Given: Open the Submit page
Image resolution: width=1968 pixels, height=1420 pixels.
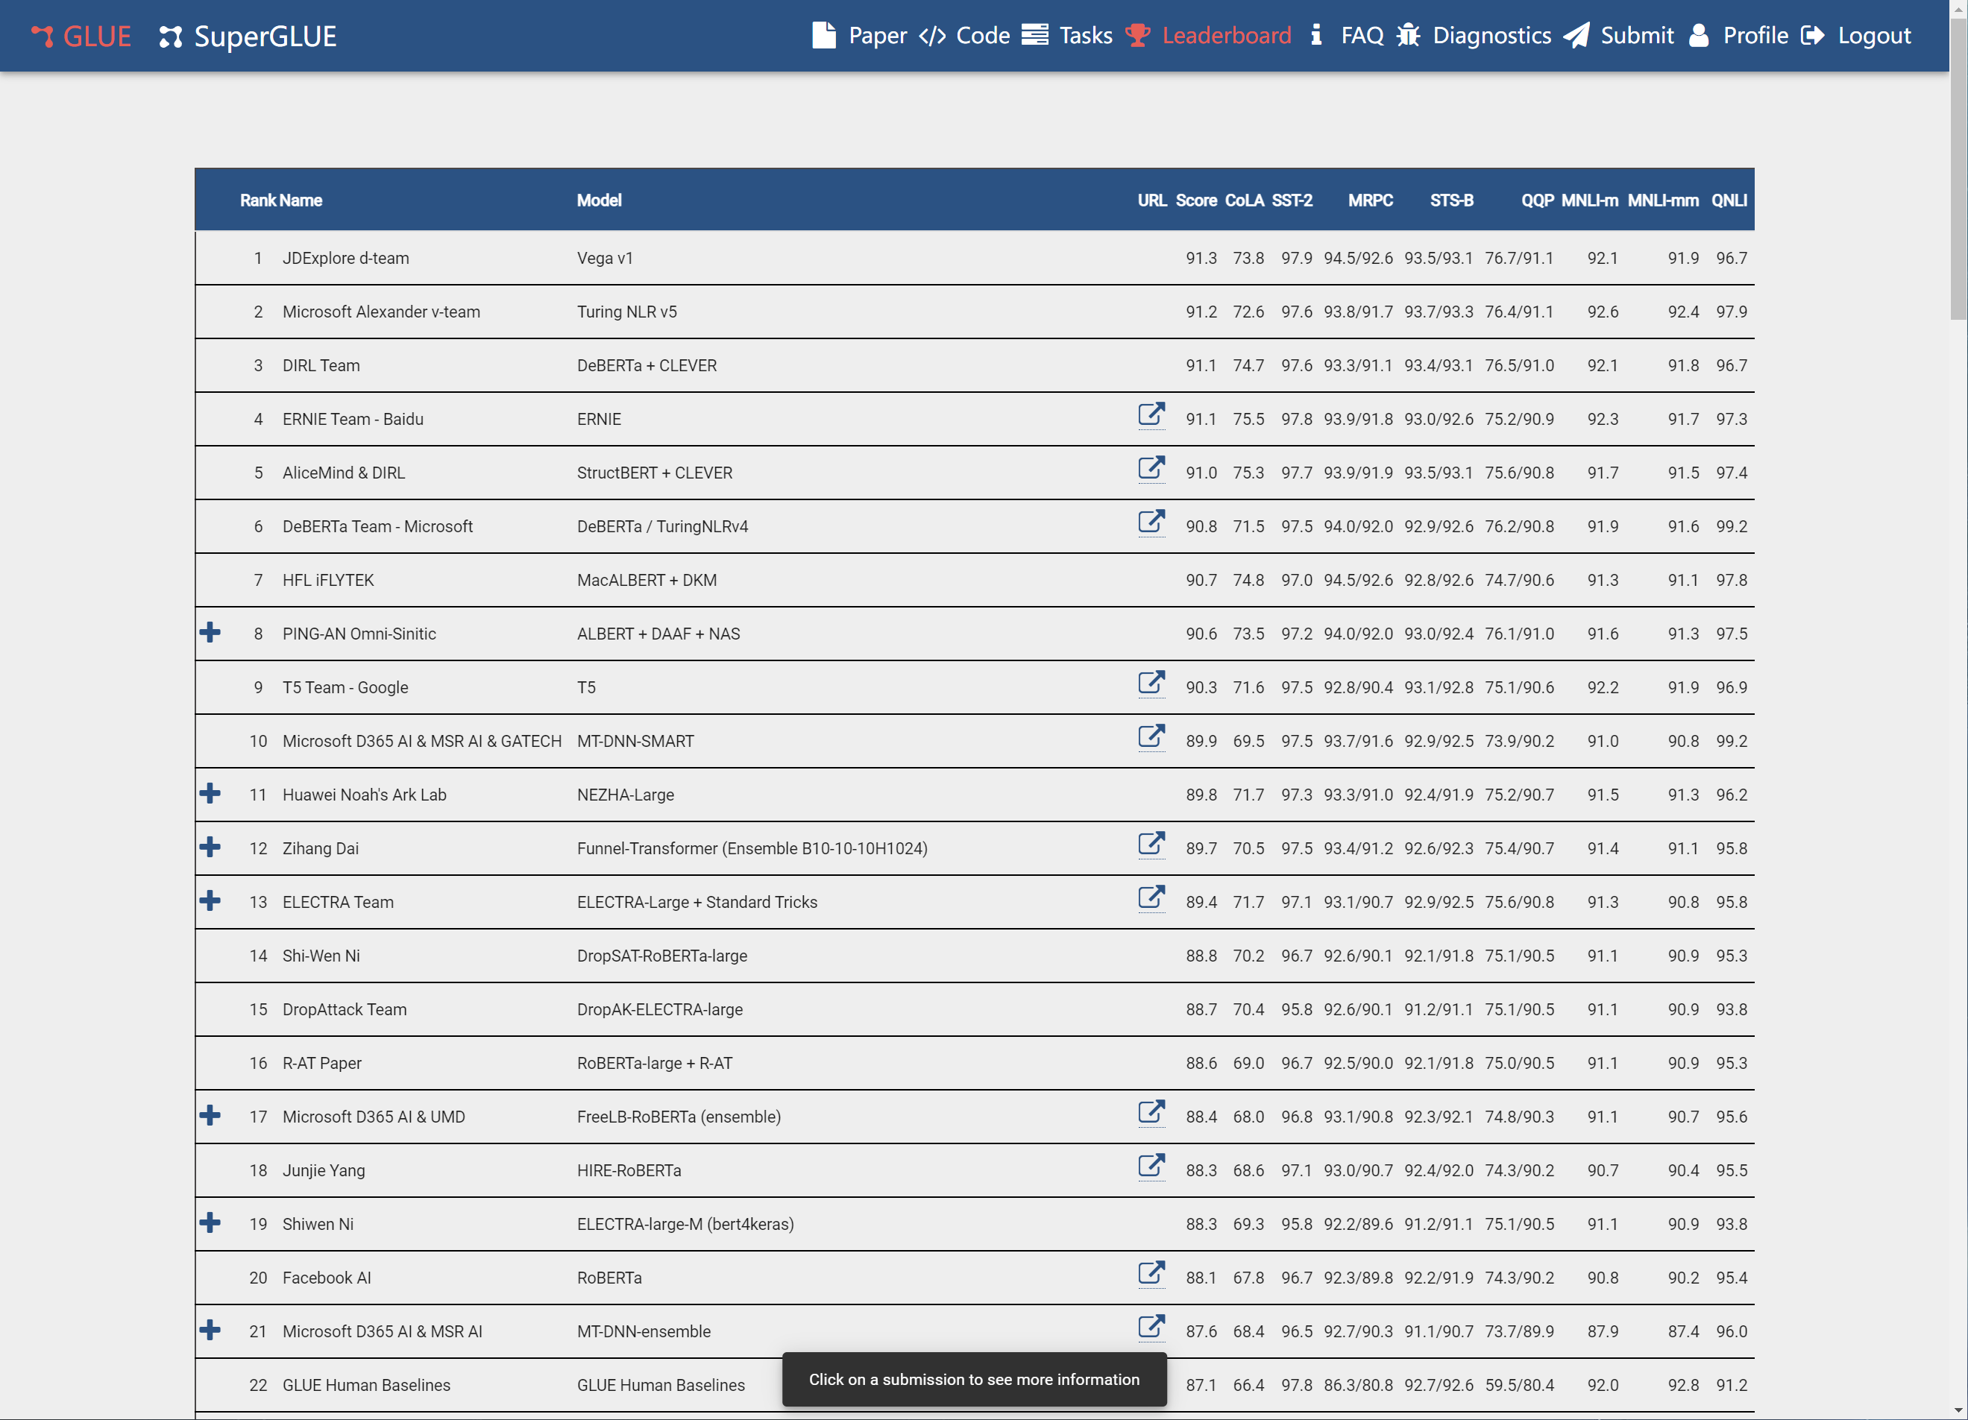Looking at the screenshot, I should pos(1618,36).
